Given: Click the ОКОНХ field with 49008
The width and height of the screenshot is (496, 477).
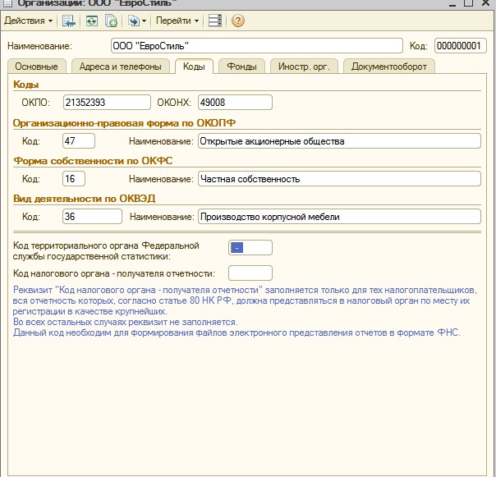Looking at the screenshot, I should 235,103.
